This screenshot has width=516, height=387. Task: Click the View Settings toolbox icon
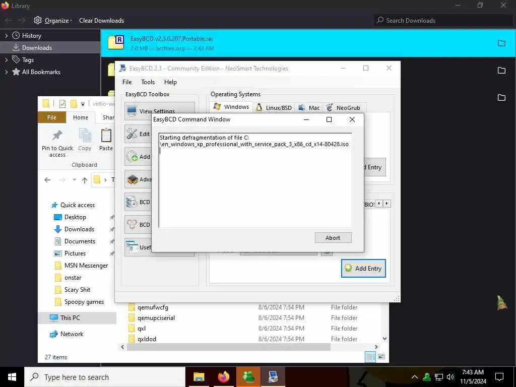click(132, 110)
